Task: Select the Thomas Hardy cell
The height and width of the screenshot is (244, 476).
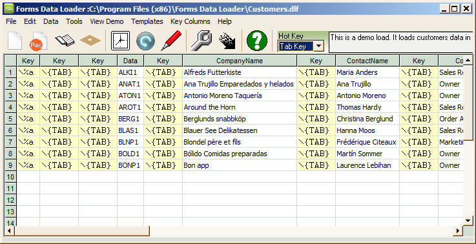Action: tap(367, 107)
